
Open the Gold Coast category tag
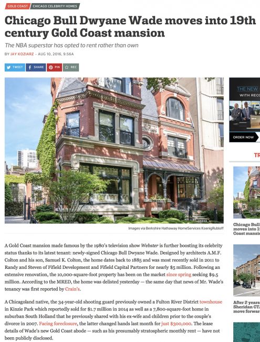(x=17, y=6)
